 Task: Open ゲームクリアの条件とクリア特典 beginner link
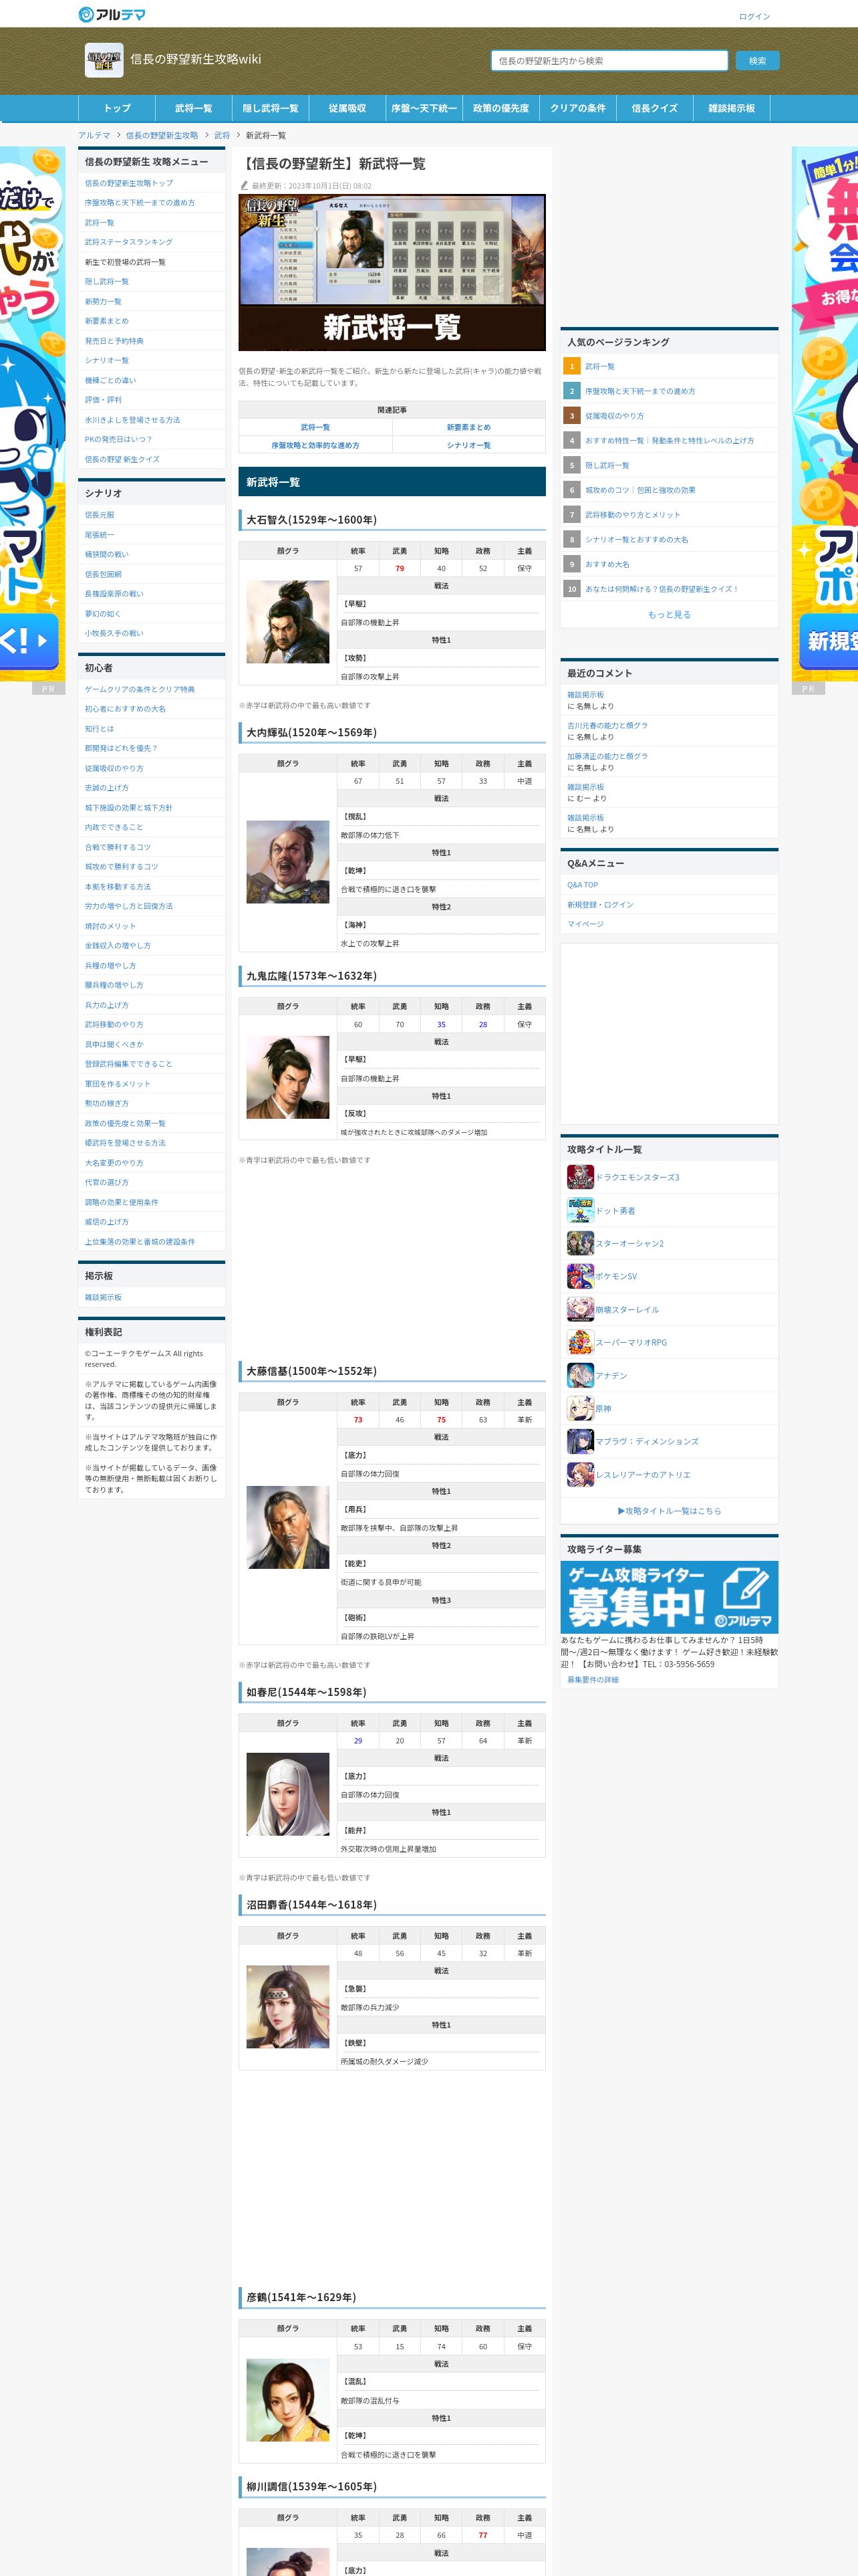click(x=140, y=689)
